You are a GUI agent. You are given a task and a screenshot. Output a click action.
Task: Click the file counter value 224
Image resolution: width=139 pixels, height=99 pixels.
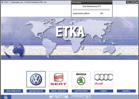tap(102, 13)
